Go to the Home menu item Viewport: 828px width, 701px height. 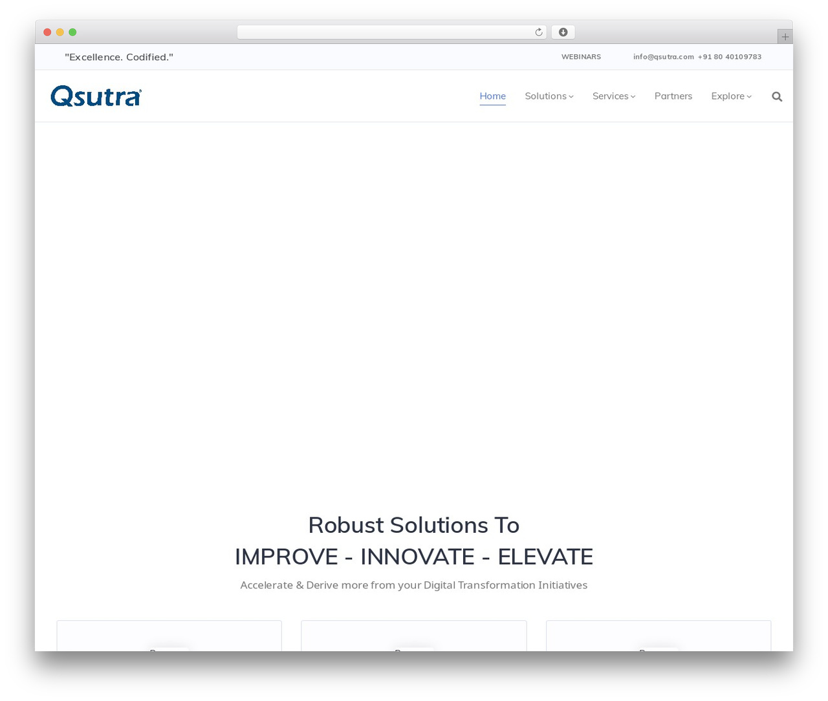492,96
